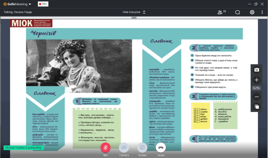Zoom in with the plus button
The image size is (268, 158).
[257, 80]
